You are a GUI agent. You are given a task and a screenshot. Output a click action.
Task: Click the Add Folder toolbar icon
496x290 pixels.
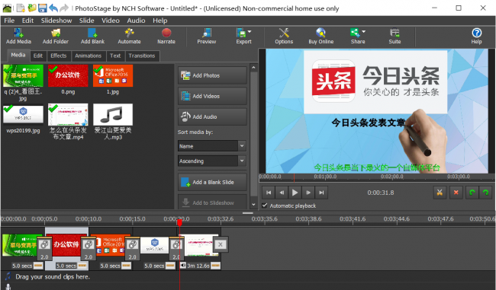(x=56, y=36)
